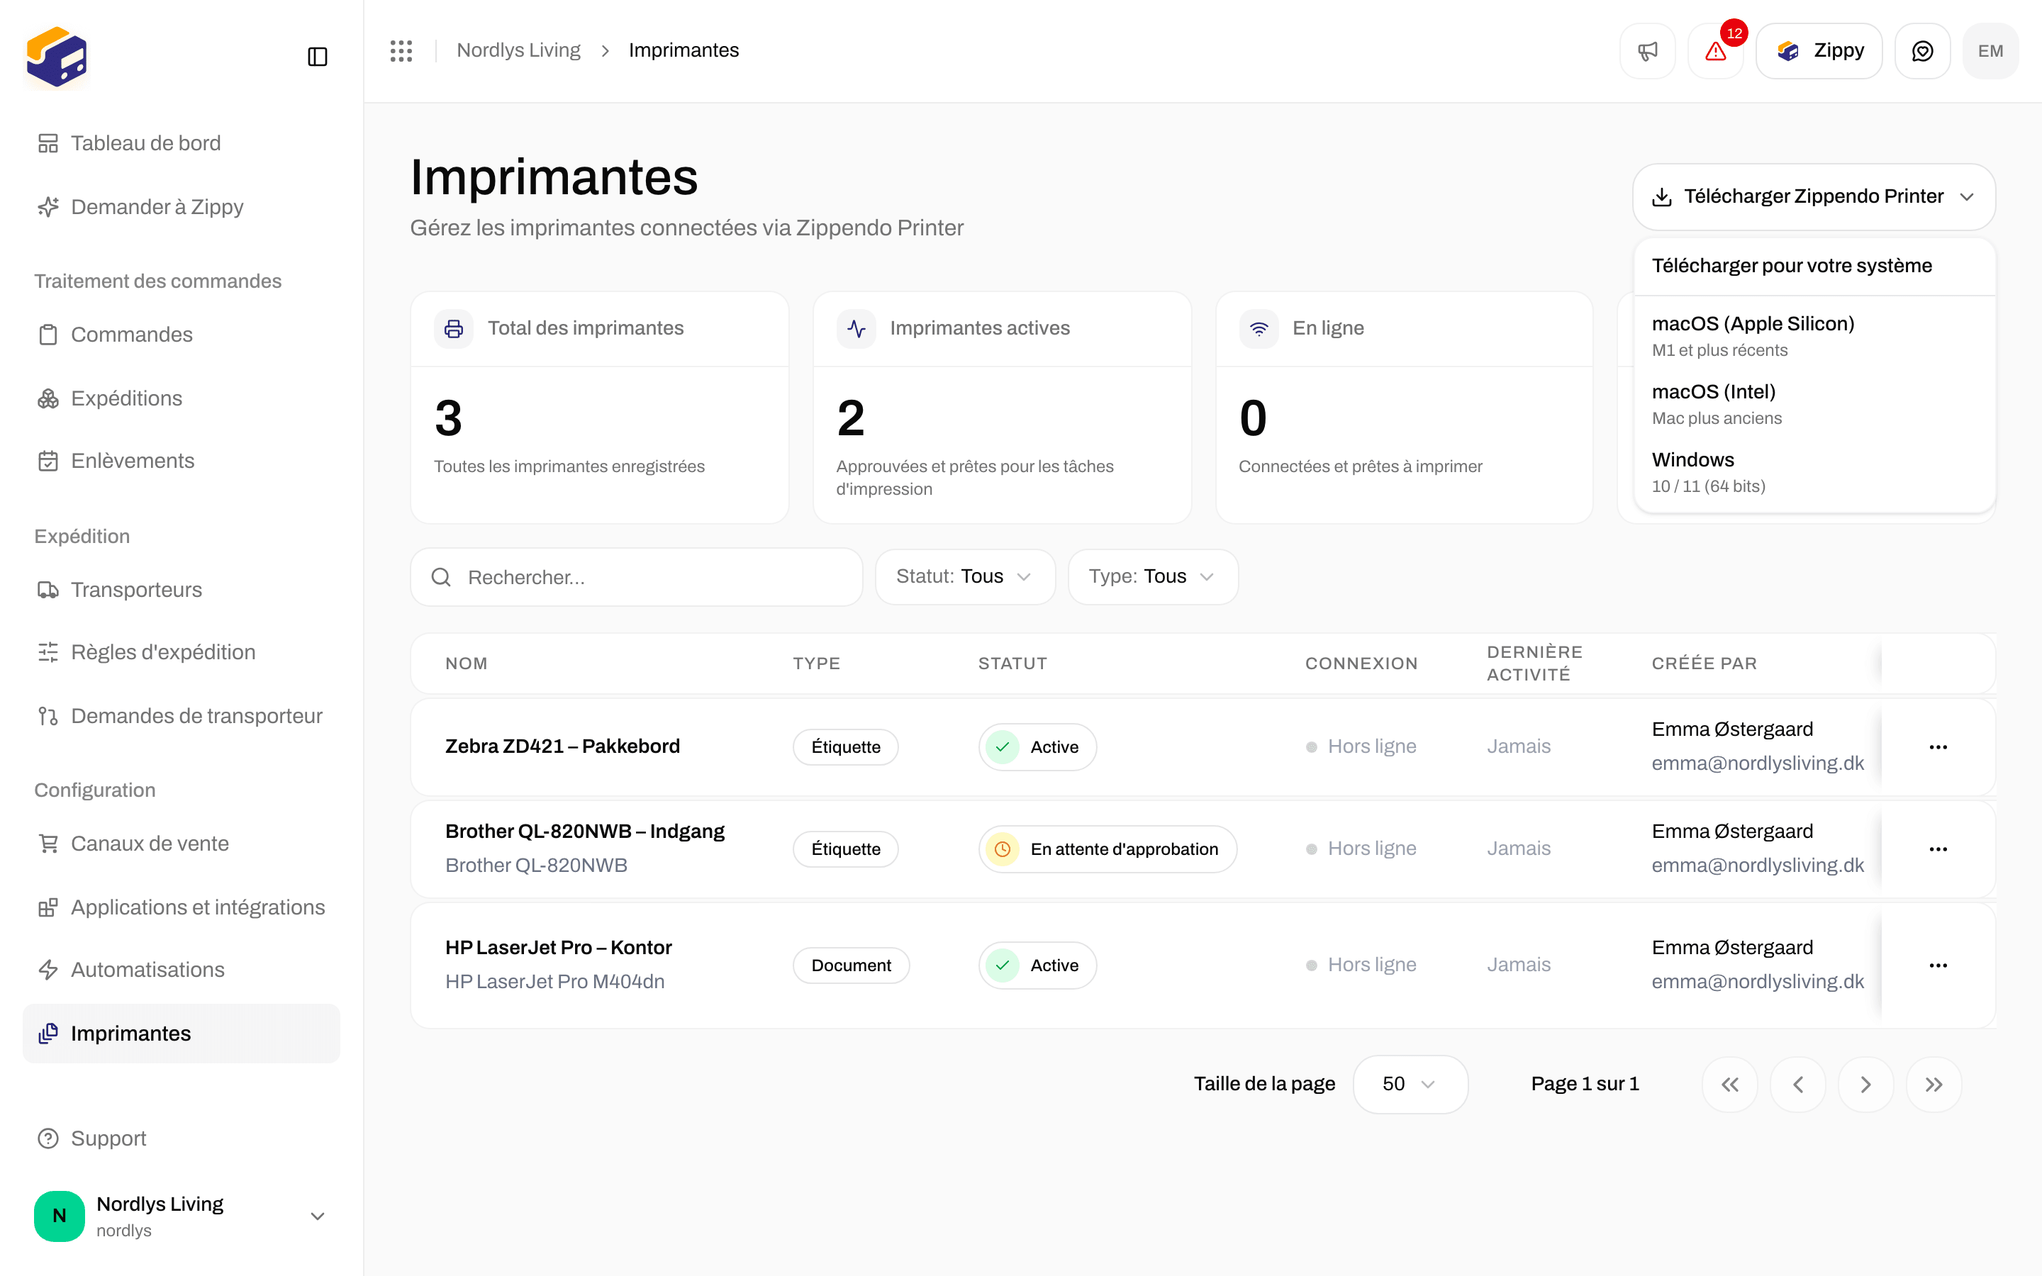Click the printer icon on Total des imprimantes card

454,328
